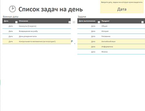Click the Введите дату instruction text
Image resolution: width=145 pixels, height=111 pixels.
point(122,2)
